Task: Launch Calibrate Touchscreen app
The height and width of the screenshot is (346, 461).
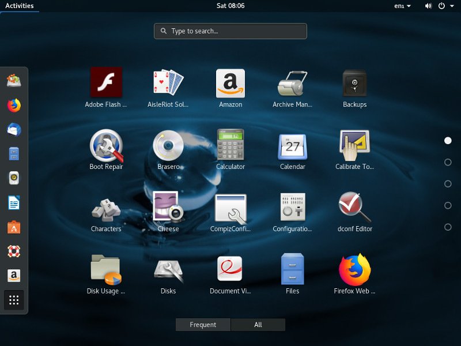Action: click(x=354, y=149)
